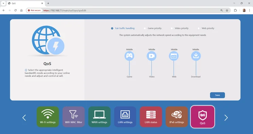Enable the Web priority radio option
Screen dimensions: 253x134
[199, 28]
